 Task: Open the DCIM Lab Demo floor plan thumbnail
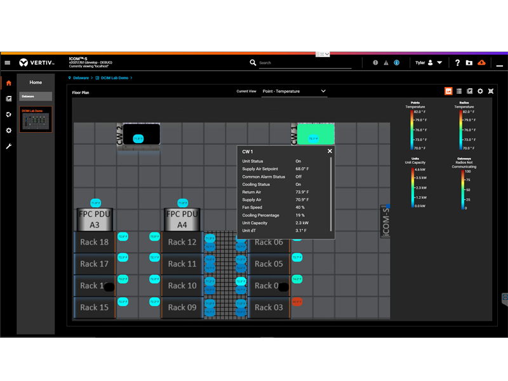(x=36, y=121)
